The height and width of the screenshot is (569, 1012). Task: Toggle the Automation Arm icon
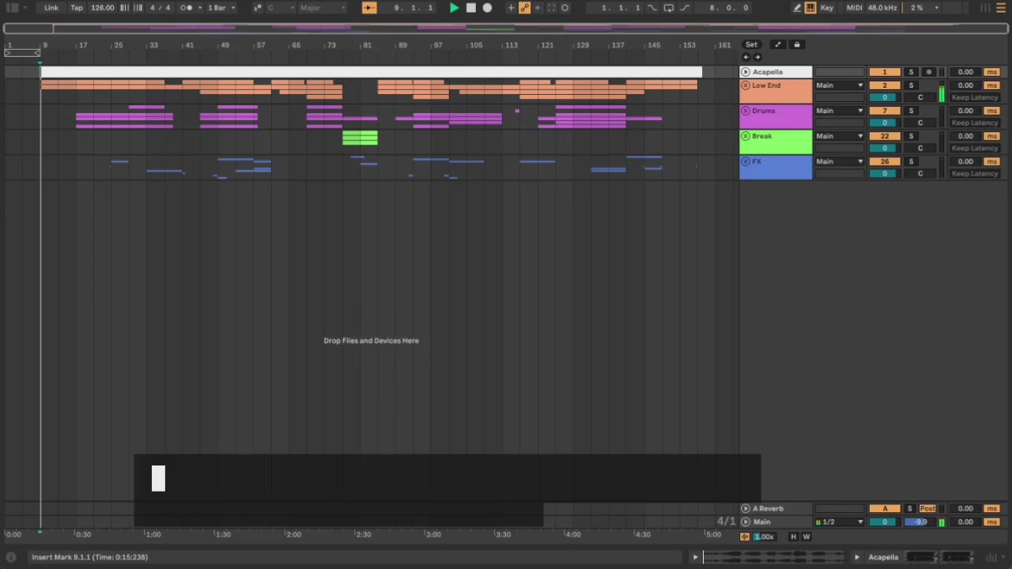[x=524, y=8]
